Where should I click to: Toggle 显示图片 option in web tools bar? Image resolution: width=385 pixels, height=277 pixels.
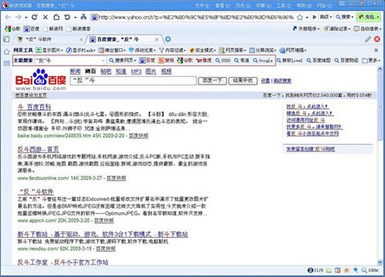point(49,50)
